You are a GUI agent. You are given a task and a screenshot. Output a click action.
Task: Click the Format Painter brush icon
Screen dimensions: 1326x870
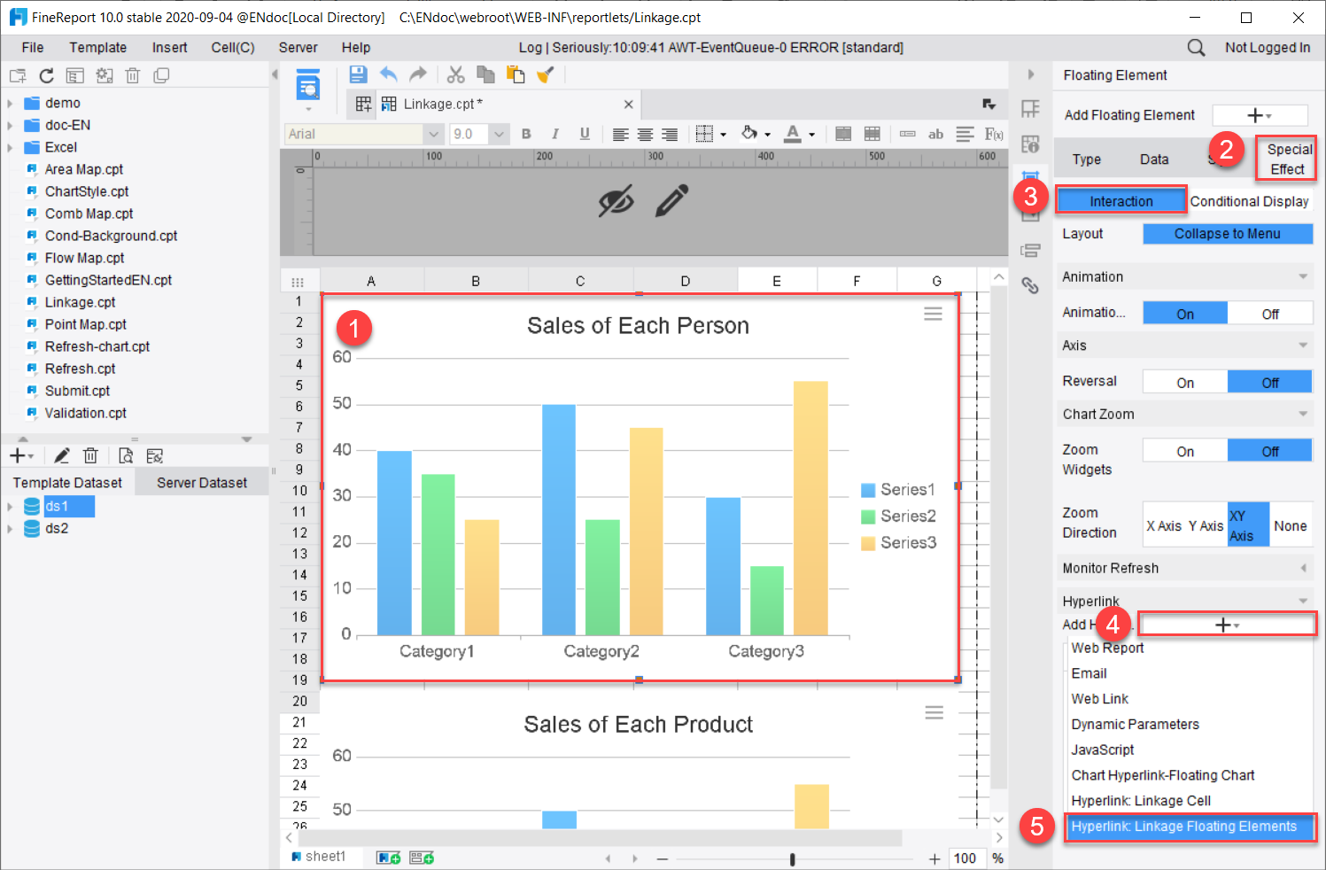pyautogui.click(x=546, y=74)
